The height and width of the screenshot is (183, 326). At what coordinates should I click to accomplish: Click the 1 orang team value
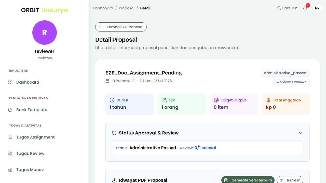click(170, 107)
